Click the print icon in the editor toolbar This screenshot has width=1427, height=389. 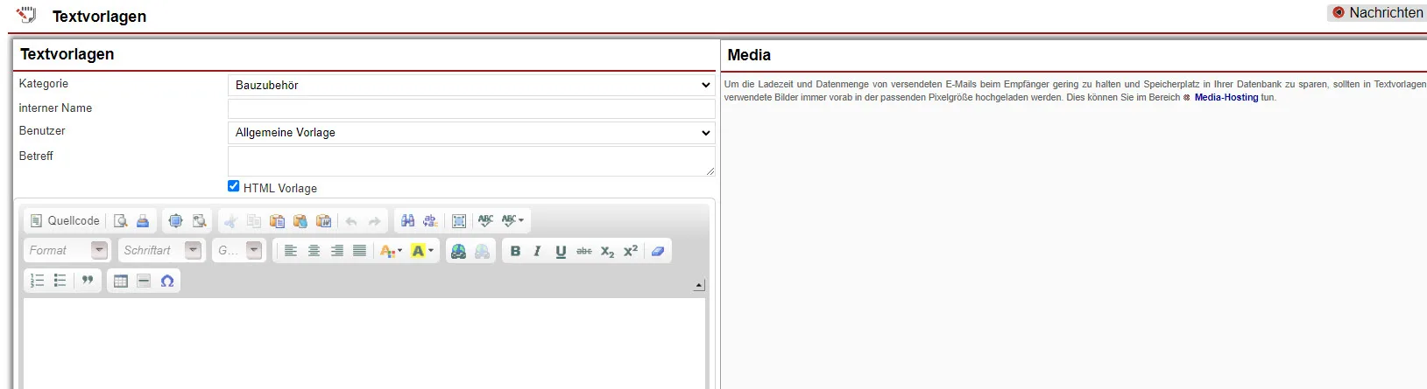(x=143, y=221)
